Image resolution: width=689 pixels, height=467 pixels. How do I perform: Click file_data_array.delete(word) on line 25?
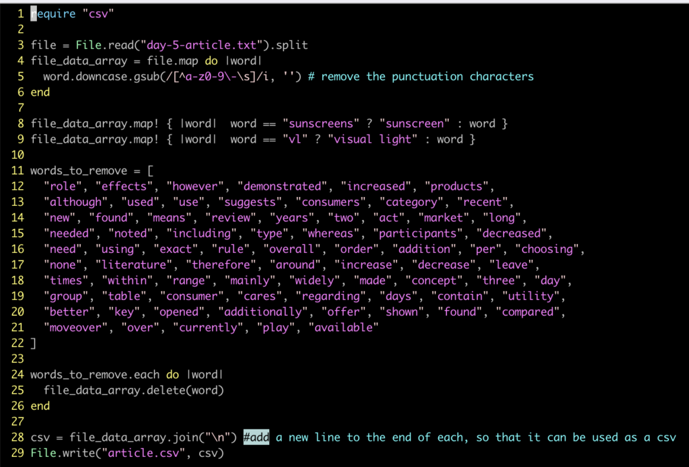pyautogui.click(x=133, y=390)
